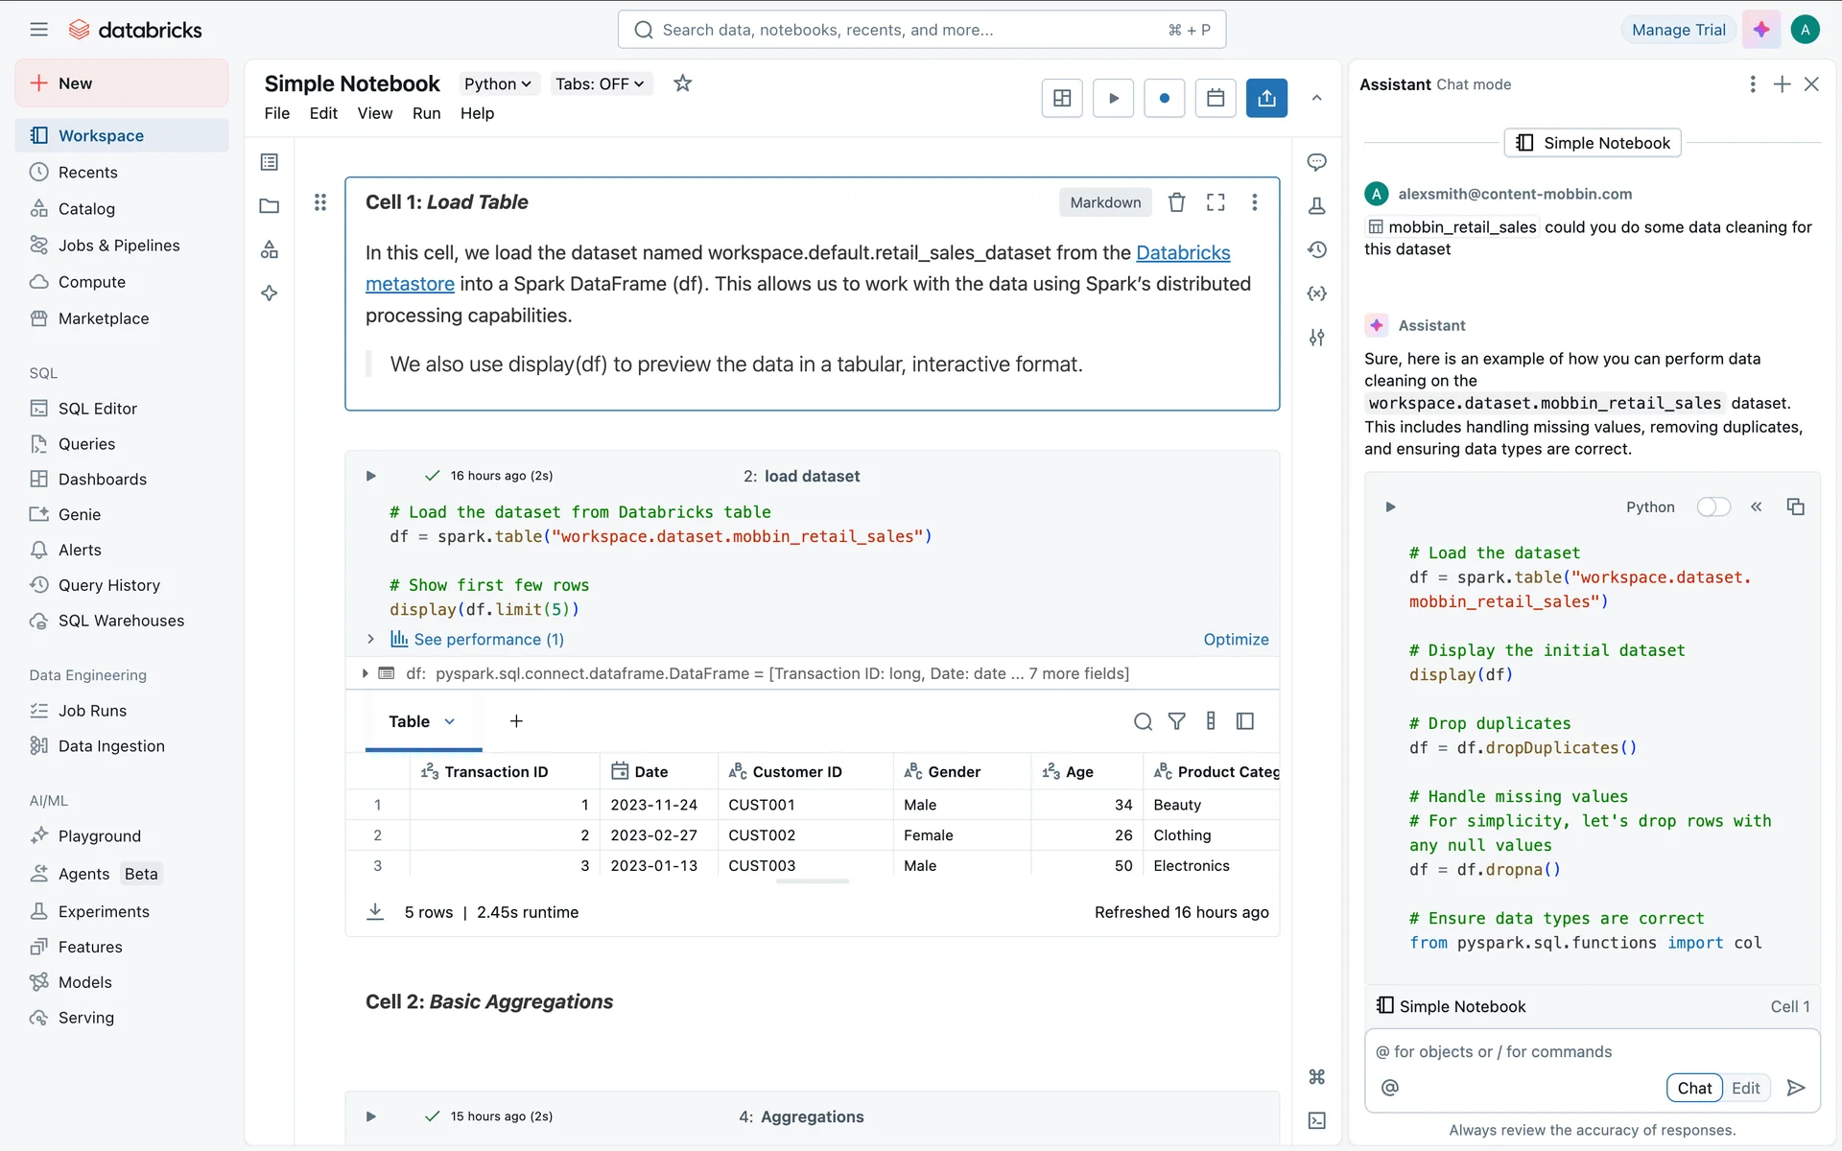Open the Run menu
The image size is (1842, 1151).
(426, 113)
